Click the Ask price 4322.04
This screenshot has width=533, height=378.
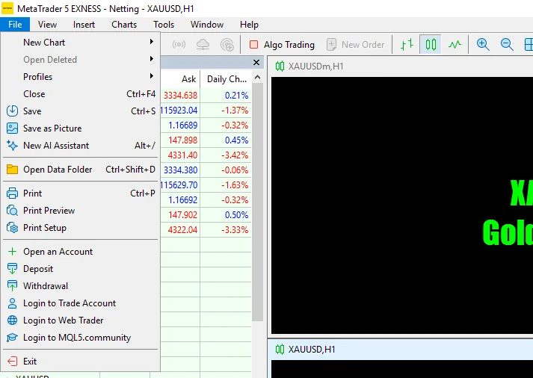pyautogui.click(x=182, y=230)
